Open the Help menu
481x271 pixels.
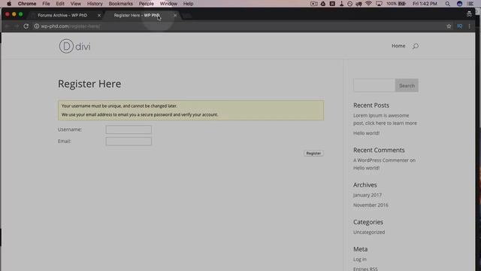click(188, 4)
